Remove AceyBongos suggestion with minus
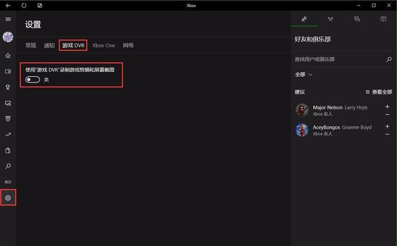This screenshot has width=397, height=246. point(387,134)
